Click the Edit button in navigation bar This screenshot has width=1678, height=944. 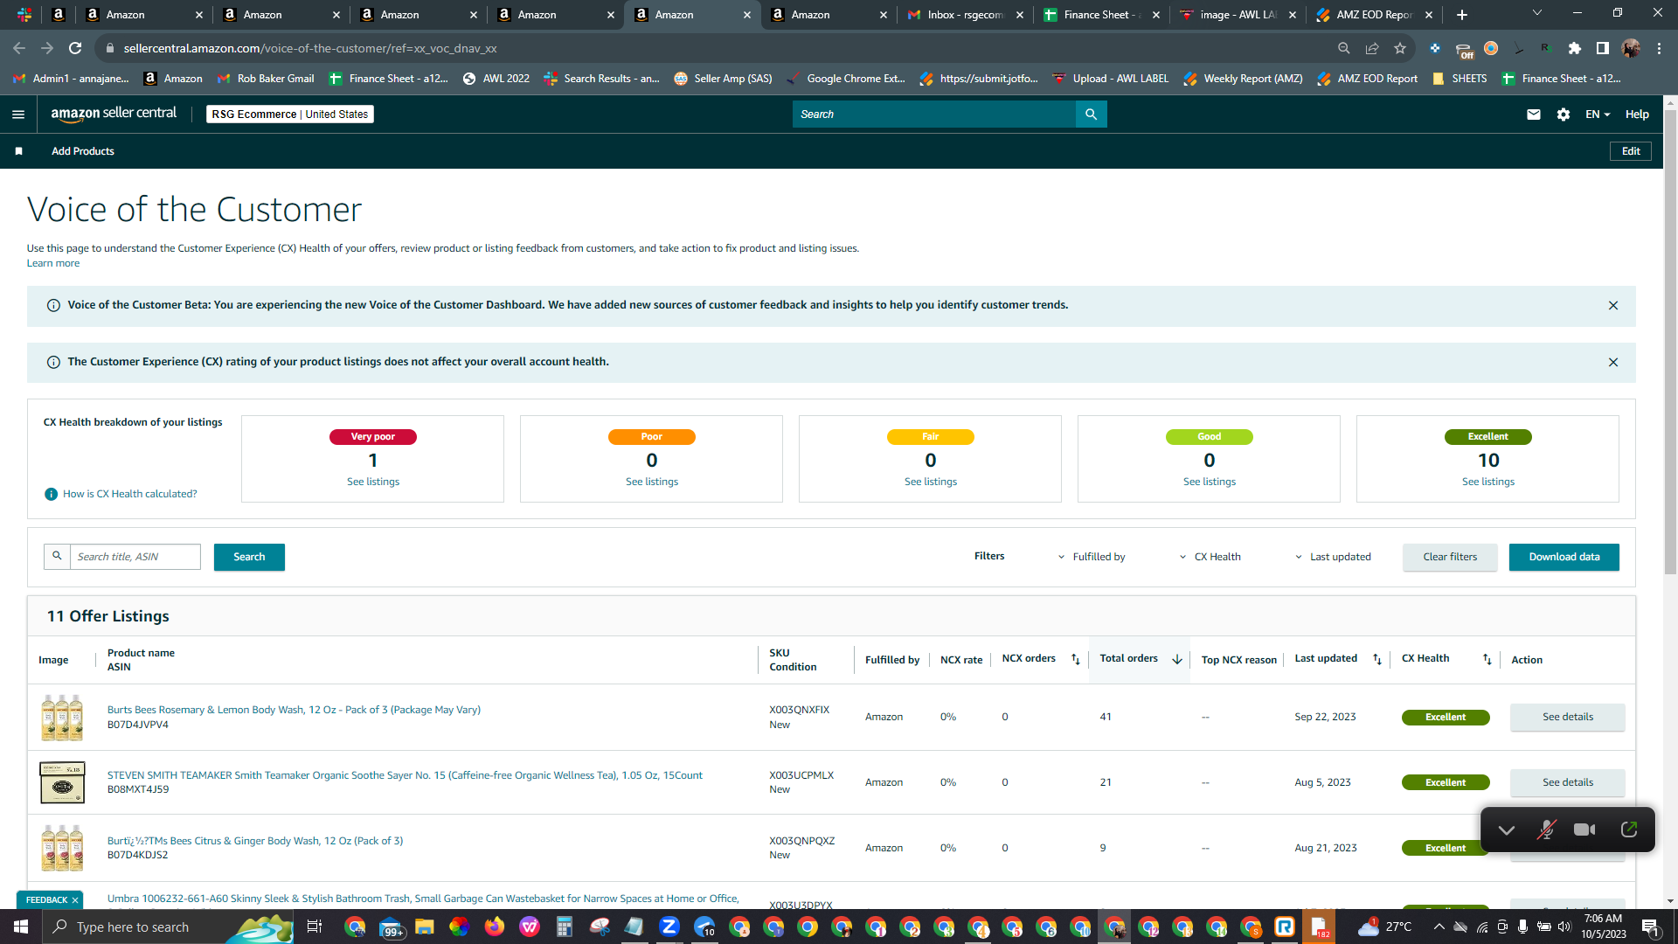(1631, 151)
